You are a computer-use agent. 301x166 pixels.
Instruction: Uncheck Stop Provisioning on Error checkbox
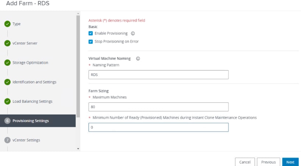[x=91, y=41]
